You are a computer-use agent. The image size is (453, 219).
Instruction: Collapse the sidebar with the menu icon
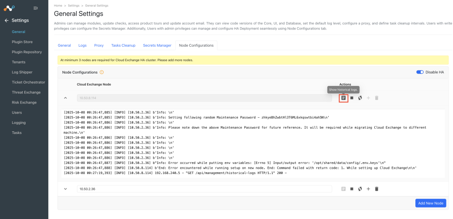point(35,8)
